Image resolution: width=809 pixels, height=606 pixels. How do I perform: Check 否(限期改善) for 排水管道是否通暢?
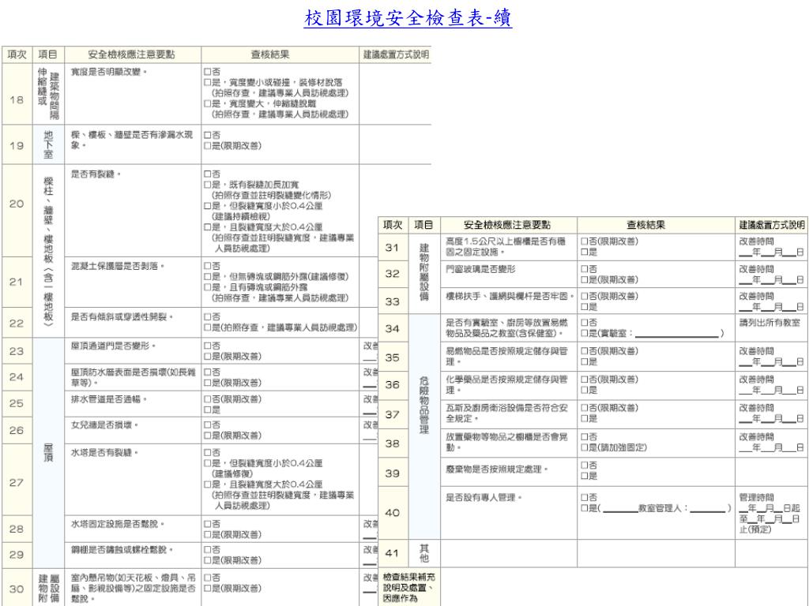208,398
